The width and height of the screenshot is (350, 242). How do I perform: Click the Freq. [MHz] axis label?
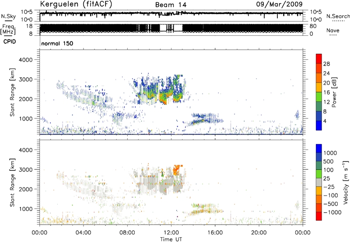[8, 30]
